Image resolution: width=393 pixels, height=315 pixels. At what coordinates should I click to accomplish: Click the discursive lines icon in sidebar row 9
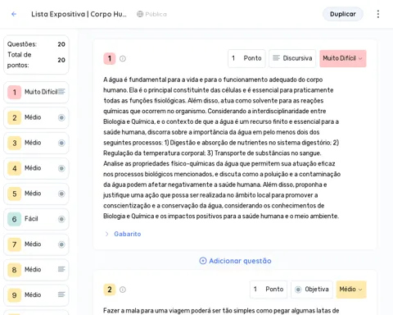[61, 294]
